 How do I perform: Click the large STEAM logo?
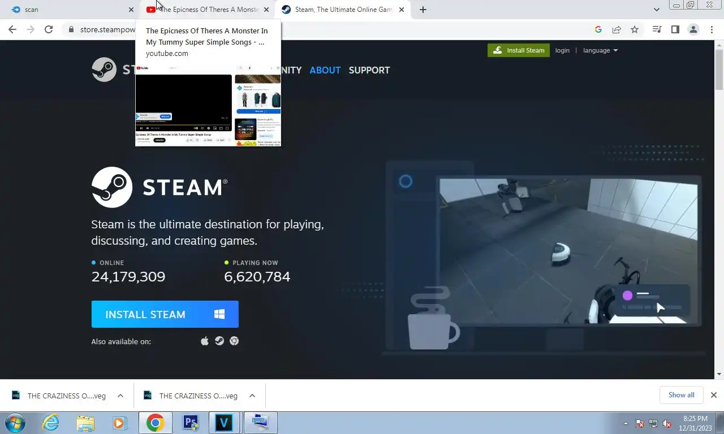[160, 187]
